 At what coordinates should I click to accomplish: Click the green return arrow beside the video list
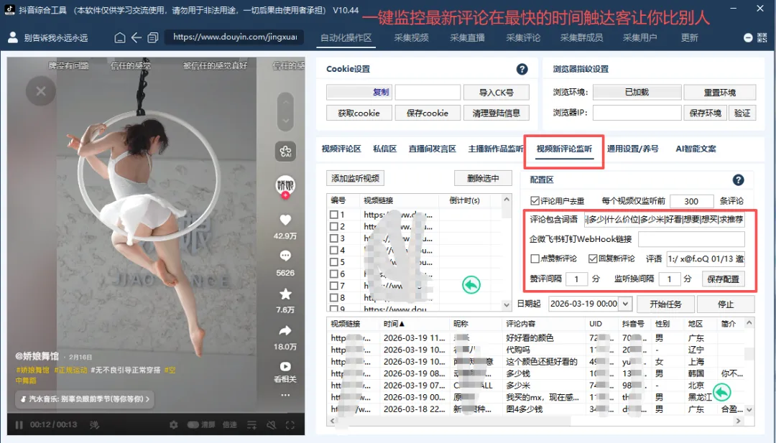click(471, 284)
